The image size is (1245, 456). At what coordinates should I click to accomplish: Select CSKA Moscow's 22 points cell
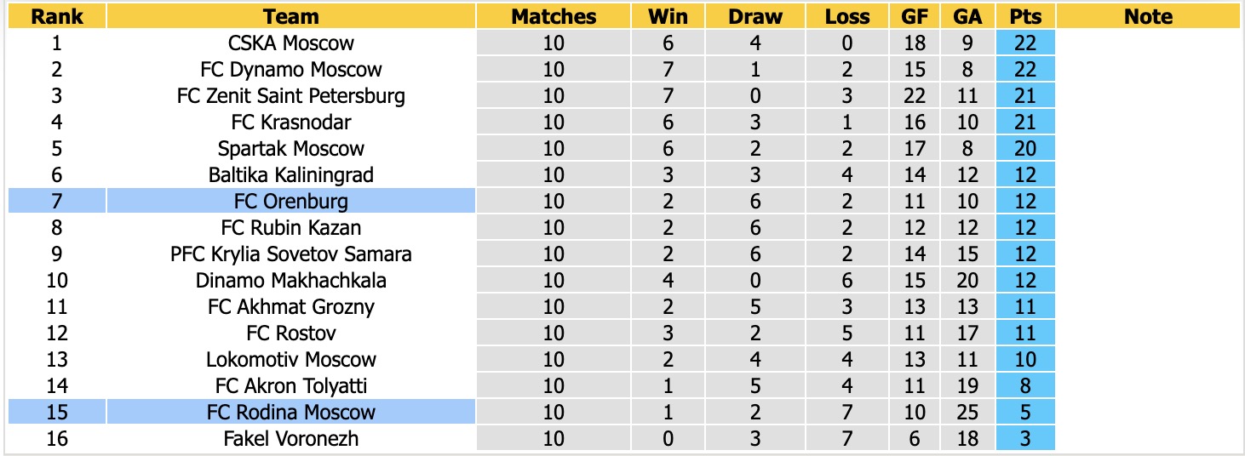click(1025, 43)
